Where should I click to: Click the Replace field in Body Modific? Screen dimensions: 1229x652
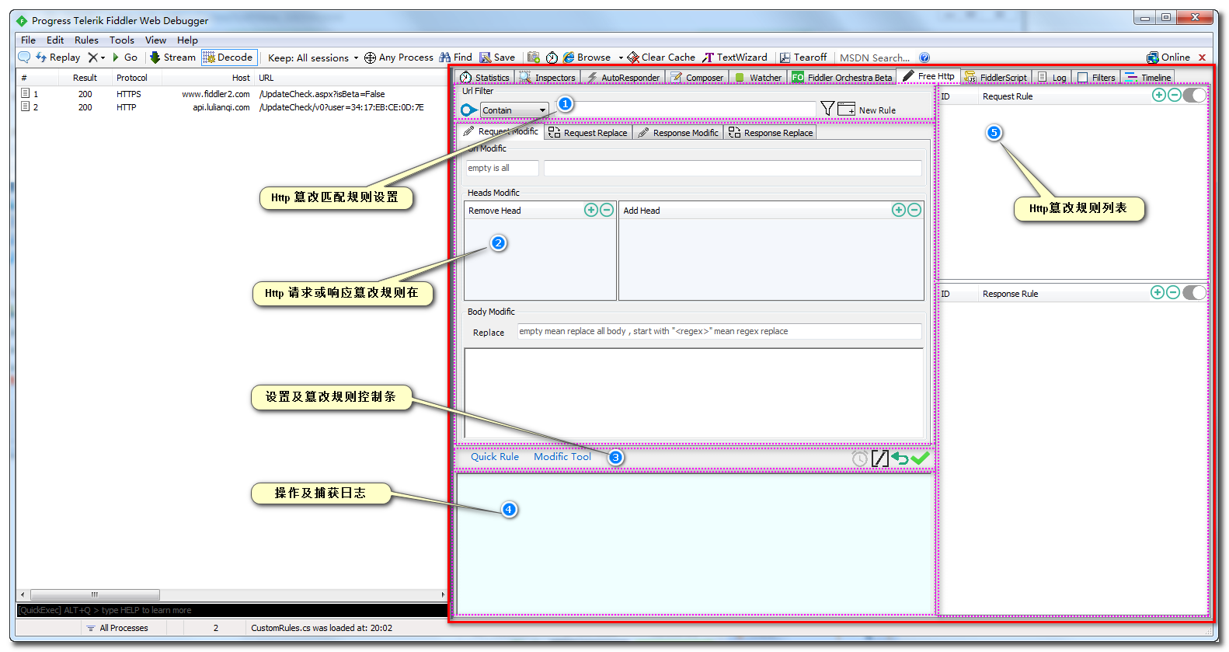[719, 331]
